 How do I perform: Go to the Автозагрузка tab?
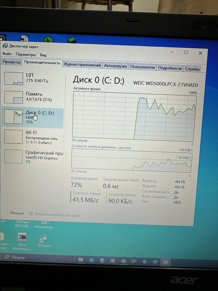click(115, 66)
